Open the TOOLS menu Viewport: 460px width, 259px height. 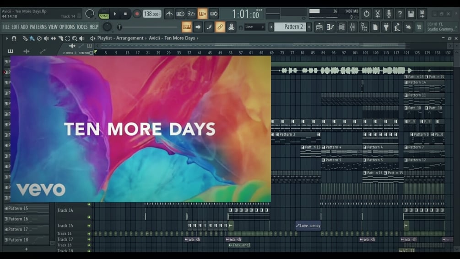82,27
